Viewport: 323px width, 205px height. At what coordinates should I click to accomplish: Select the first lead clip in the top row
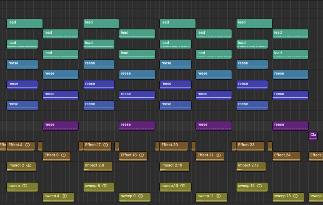click(24, 23)
